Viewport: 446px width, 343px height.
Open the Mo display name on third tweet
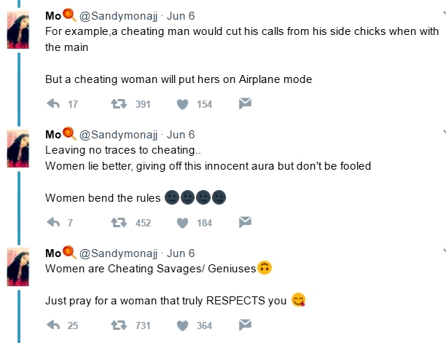coord(53,253)
